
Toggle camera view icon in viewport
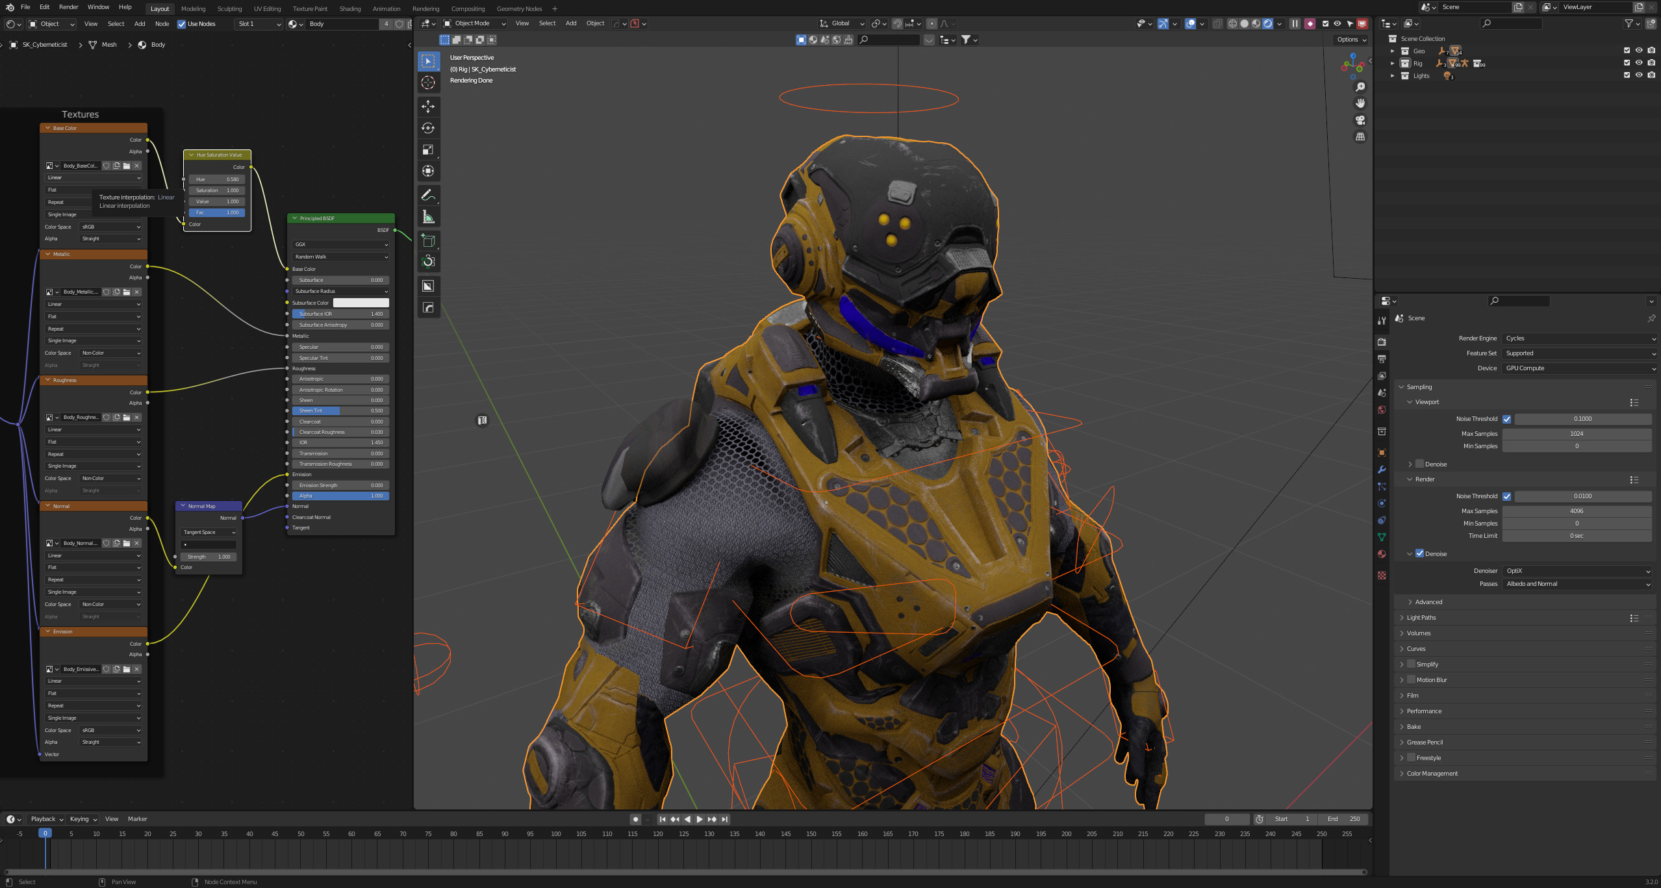[1360, 120]
